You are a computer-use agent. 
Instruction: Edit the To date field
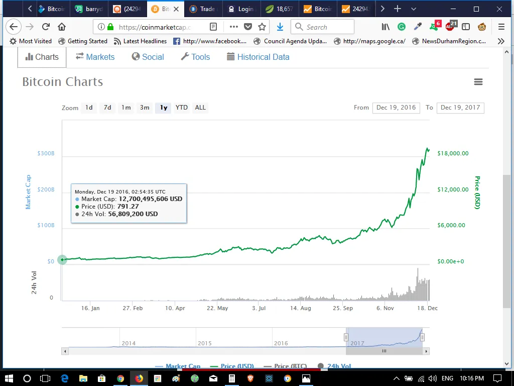pyautogui.click(x=460, y=108)
